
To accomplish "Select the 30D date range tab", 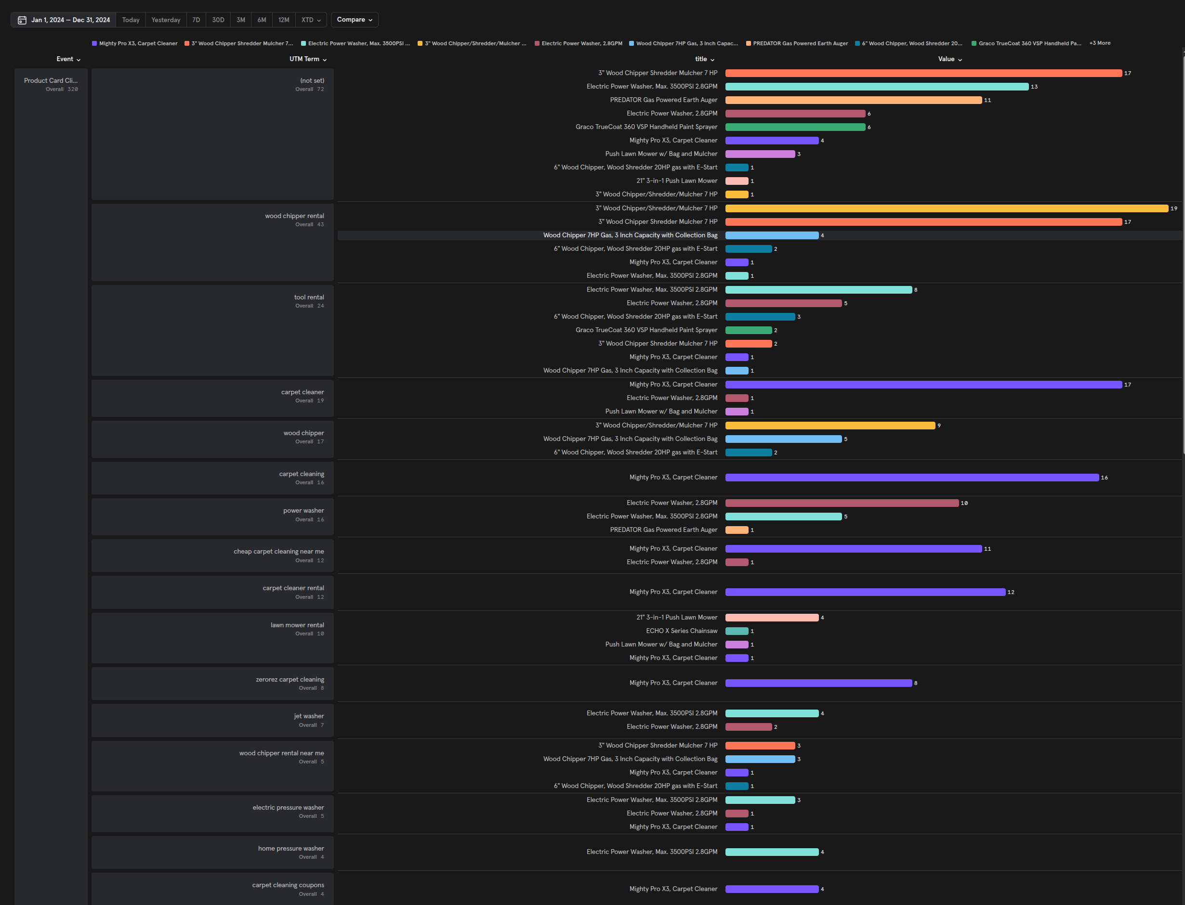I will 218,20.
